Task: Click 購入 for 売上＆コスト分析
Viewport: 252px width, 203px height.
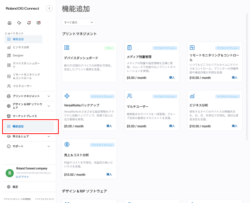Action: [x=109, y=174]
